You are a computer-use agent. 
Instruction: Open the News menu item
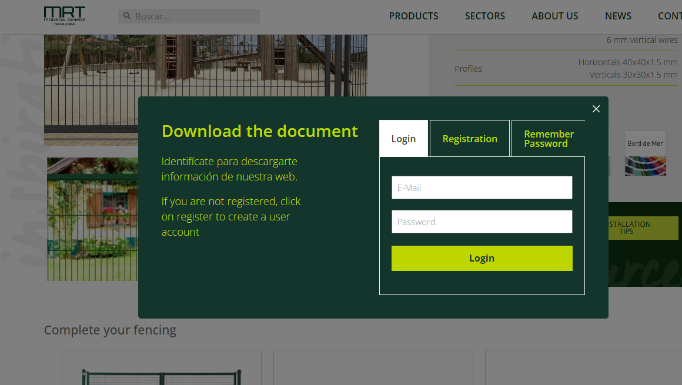coord(618,16)
